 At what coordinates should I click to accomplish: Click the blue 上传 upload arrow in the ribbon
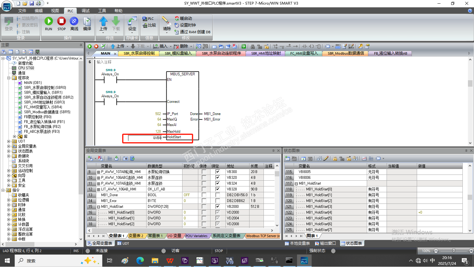pyautogui.click(x=103, y=21)
